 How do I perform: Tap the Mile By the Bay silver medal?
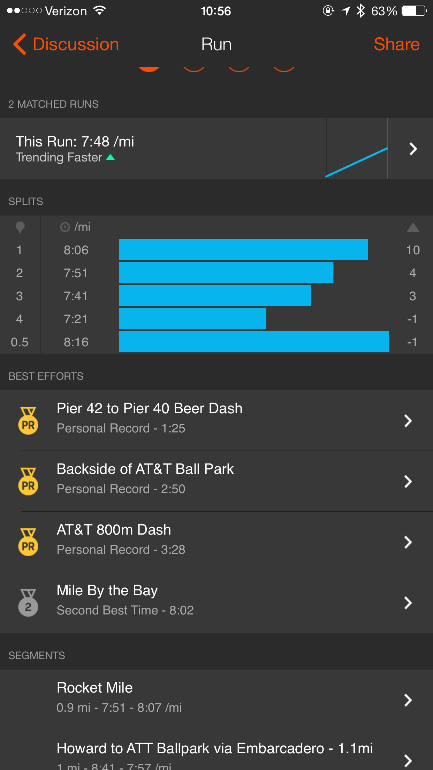28,603
